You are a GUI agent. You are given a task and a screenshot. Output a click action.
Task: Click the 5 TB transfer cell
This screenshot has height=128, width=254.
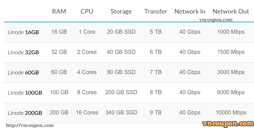tap(156, 32)
